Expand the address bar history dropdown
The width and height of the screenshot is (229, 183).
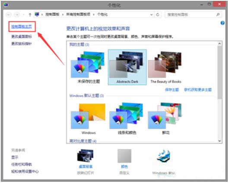click(x=152, y=15)
